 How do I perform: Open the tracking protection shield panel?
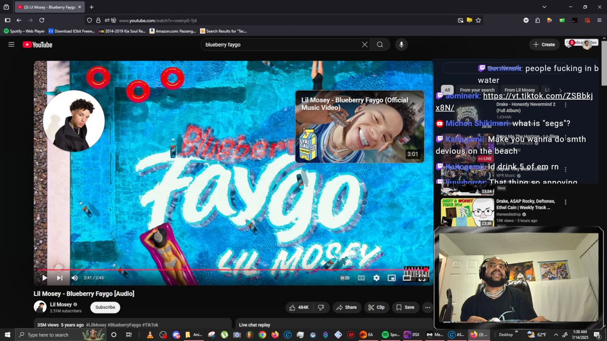point(89,20)
